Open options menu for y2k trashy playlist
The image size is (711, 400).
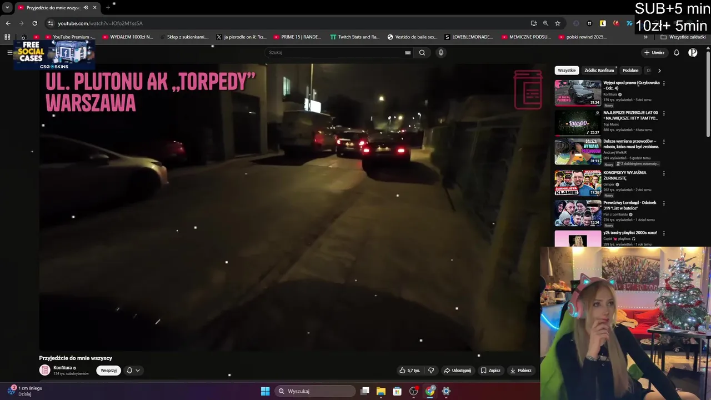pos(664,233)
